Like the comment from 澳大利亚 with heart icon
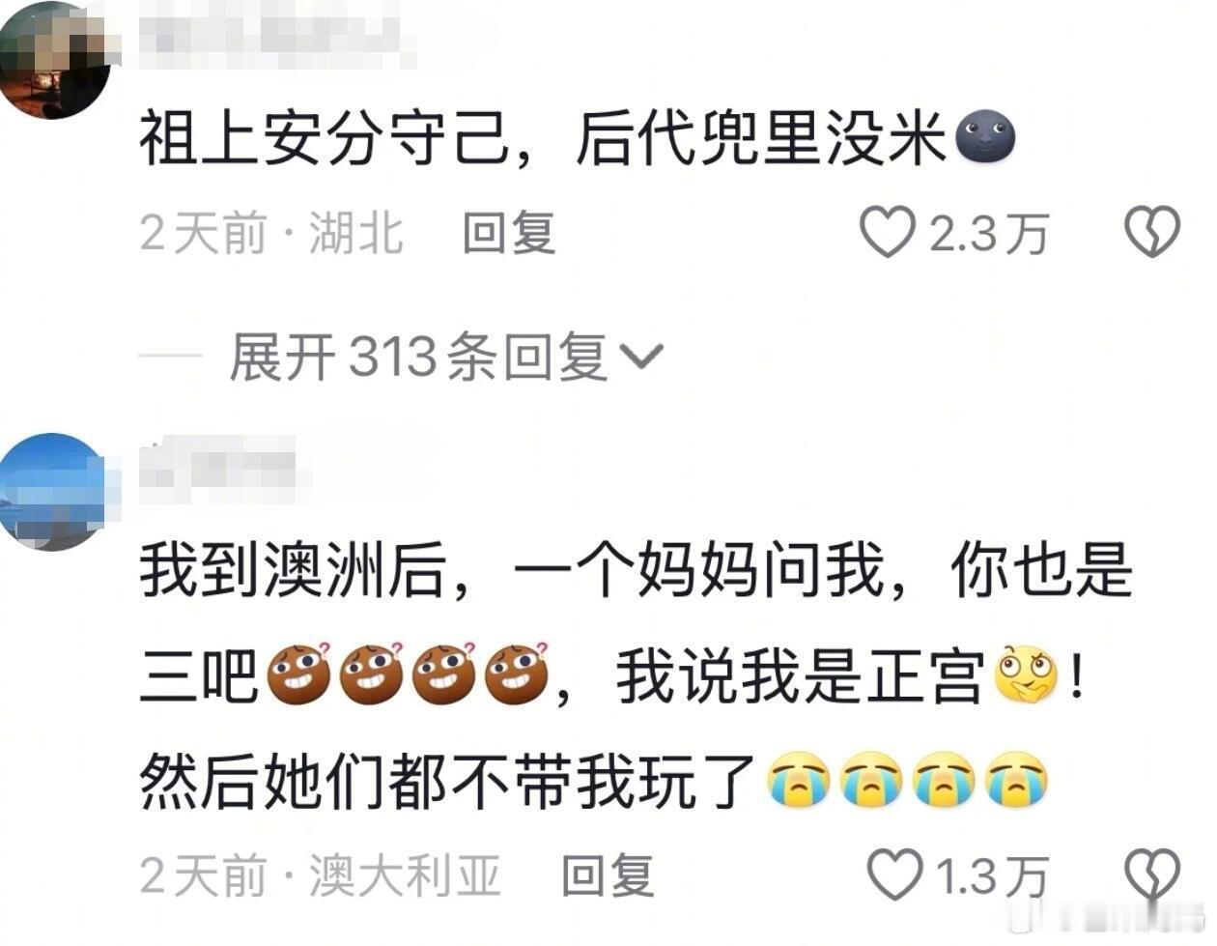 coord(893,874)
